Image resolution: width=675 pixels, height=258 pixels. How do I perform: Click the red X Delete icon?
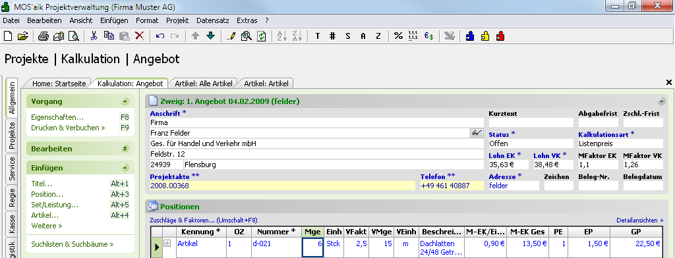click(139, 36)
